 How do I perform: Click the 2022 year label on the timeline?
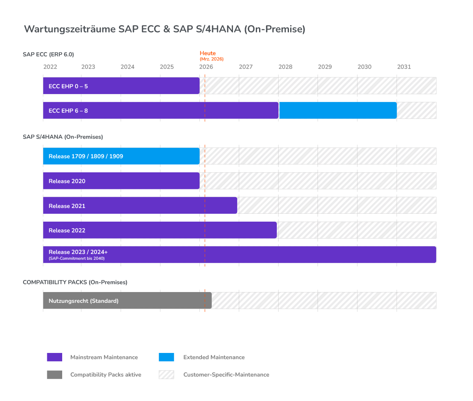tap(50, 67)
